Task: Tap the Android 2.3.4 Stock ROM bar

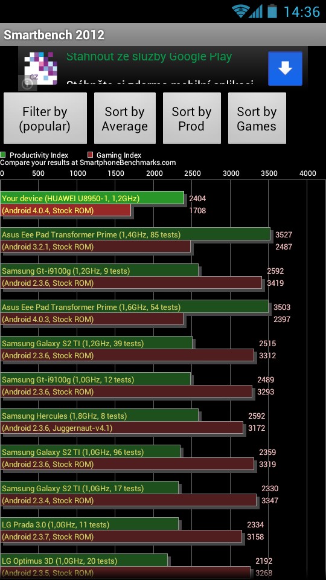Action: [x=128, y=500]
